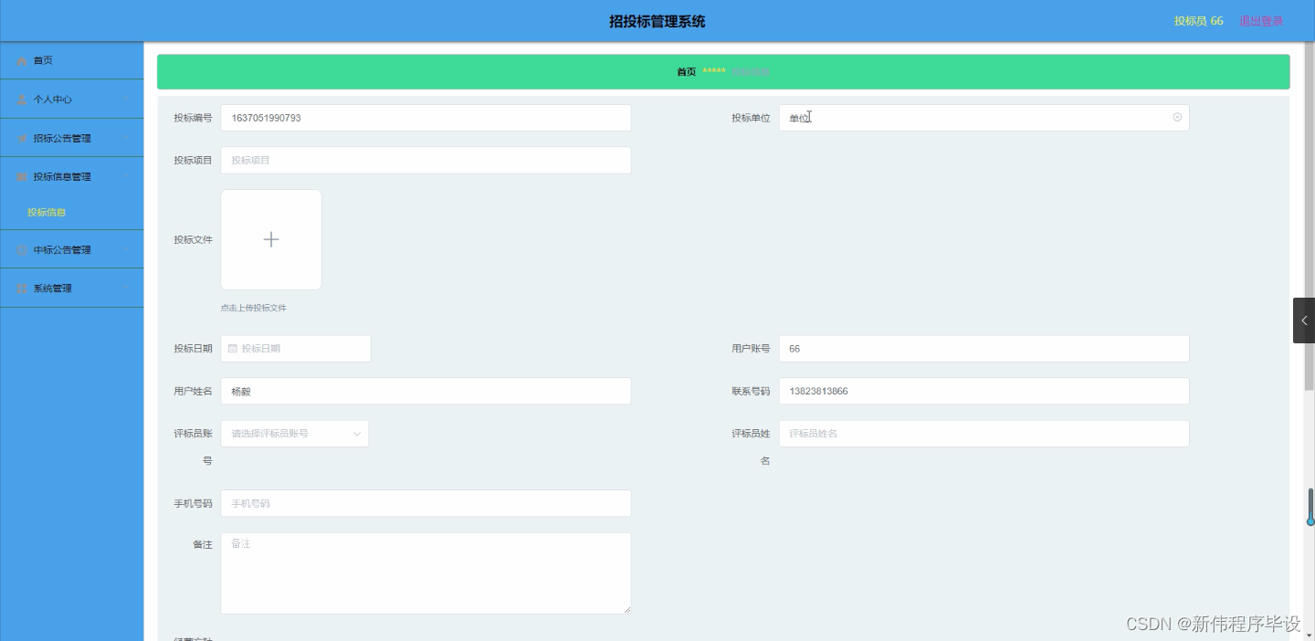Click 退出登录 to log out

click(x=1261, y=20)
